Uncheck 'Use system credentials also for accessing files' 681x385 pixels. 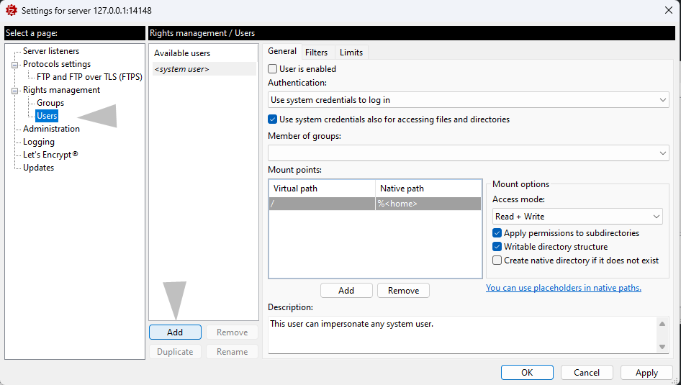click(273, 119)
